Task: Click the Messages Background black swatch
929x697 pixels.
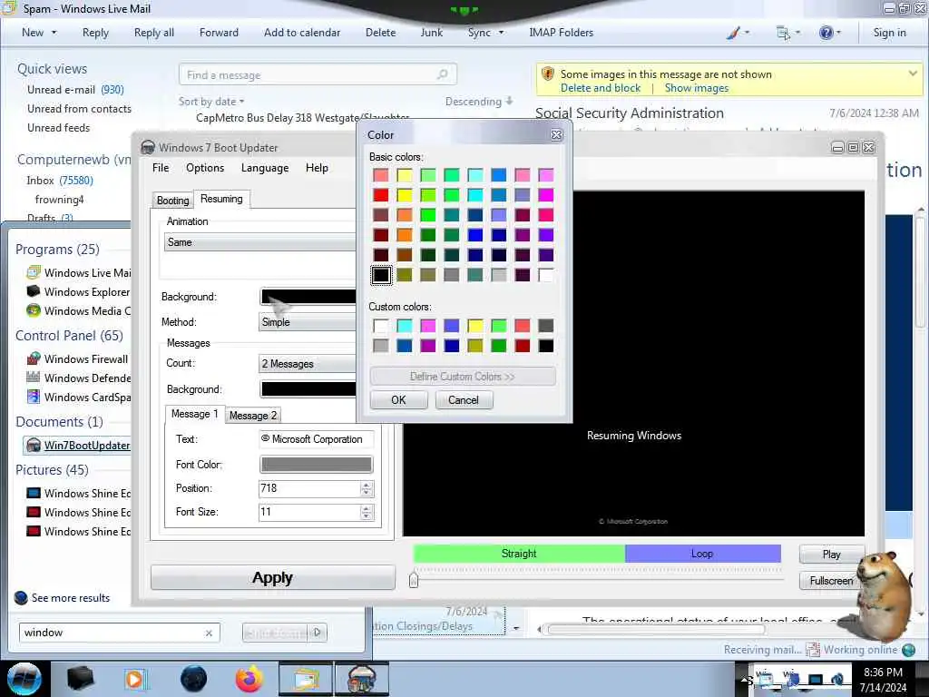Action: 308,388
